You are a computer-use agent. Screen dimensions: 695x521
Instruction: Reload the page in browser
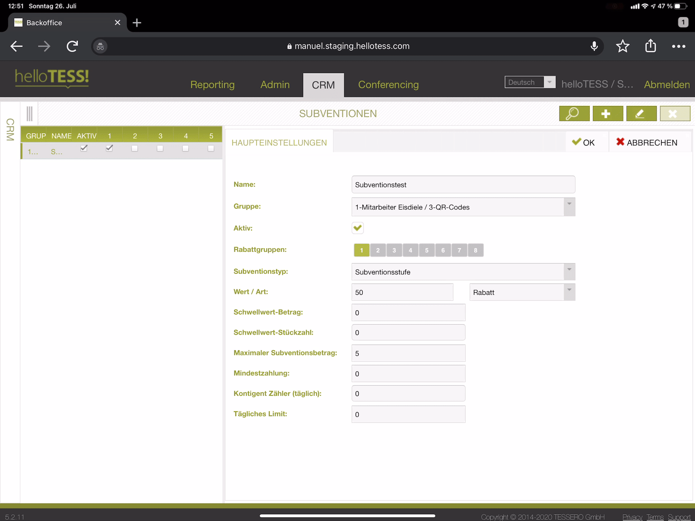click(x=72, y=46)
